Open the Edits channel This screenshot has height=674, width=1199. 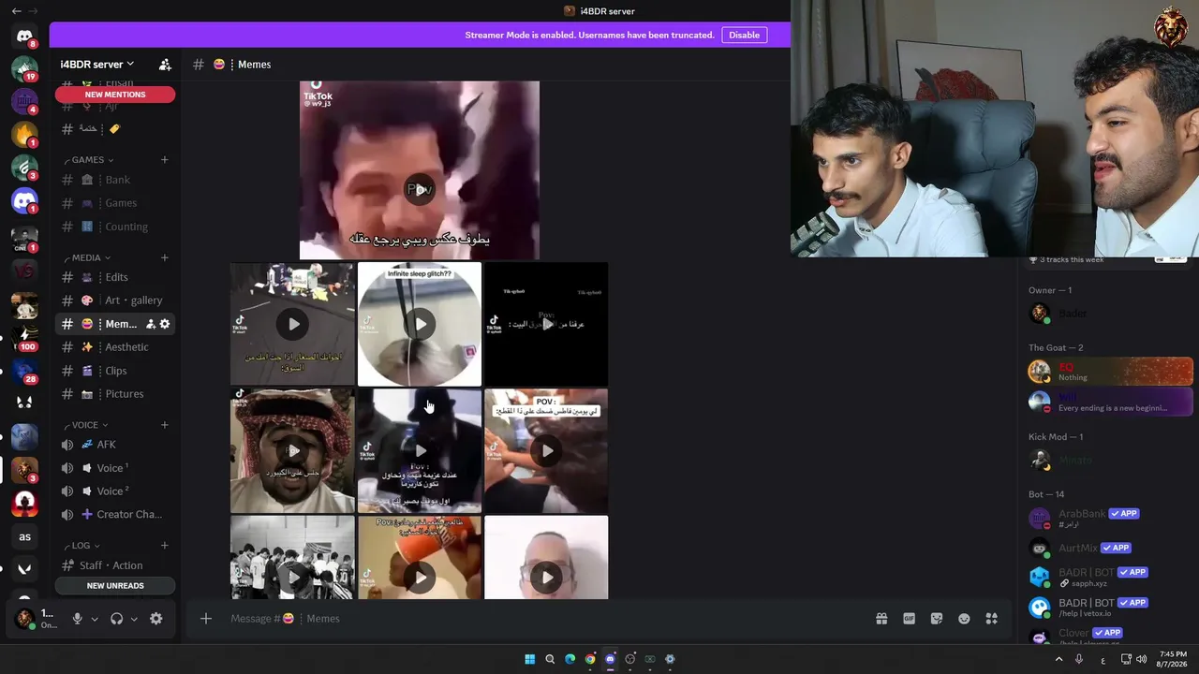[115, 277]
